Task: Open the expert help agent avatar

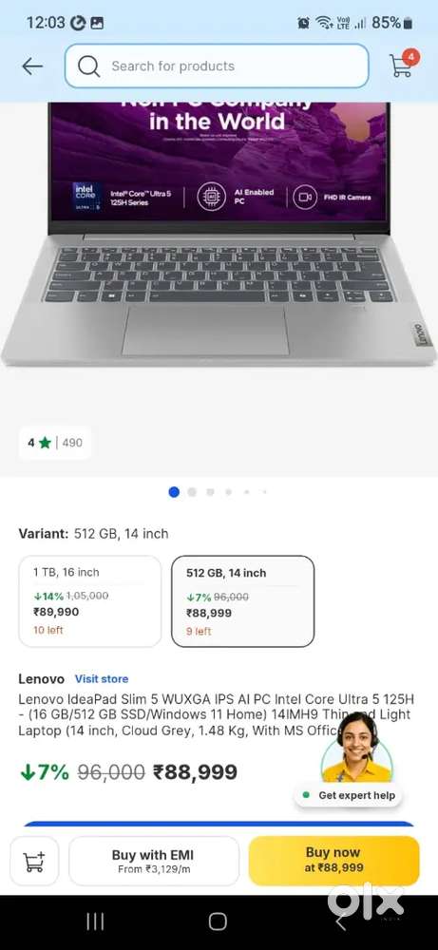Action: (356, 749)
